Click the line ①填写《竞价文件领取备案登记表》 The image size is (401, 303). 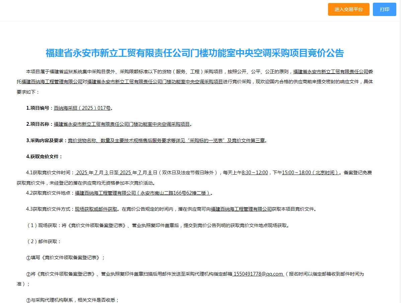pyautogui.click(x=65, y=258)
